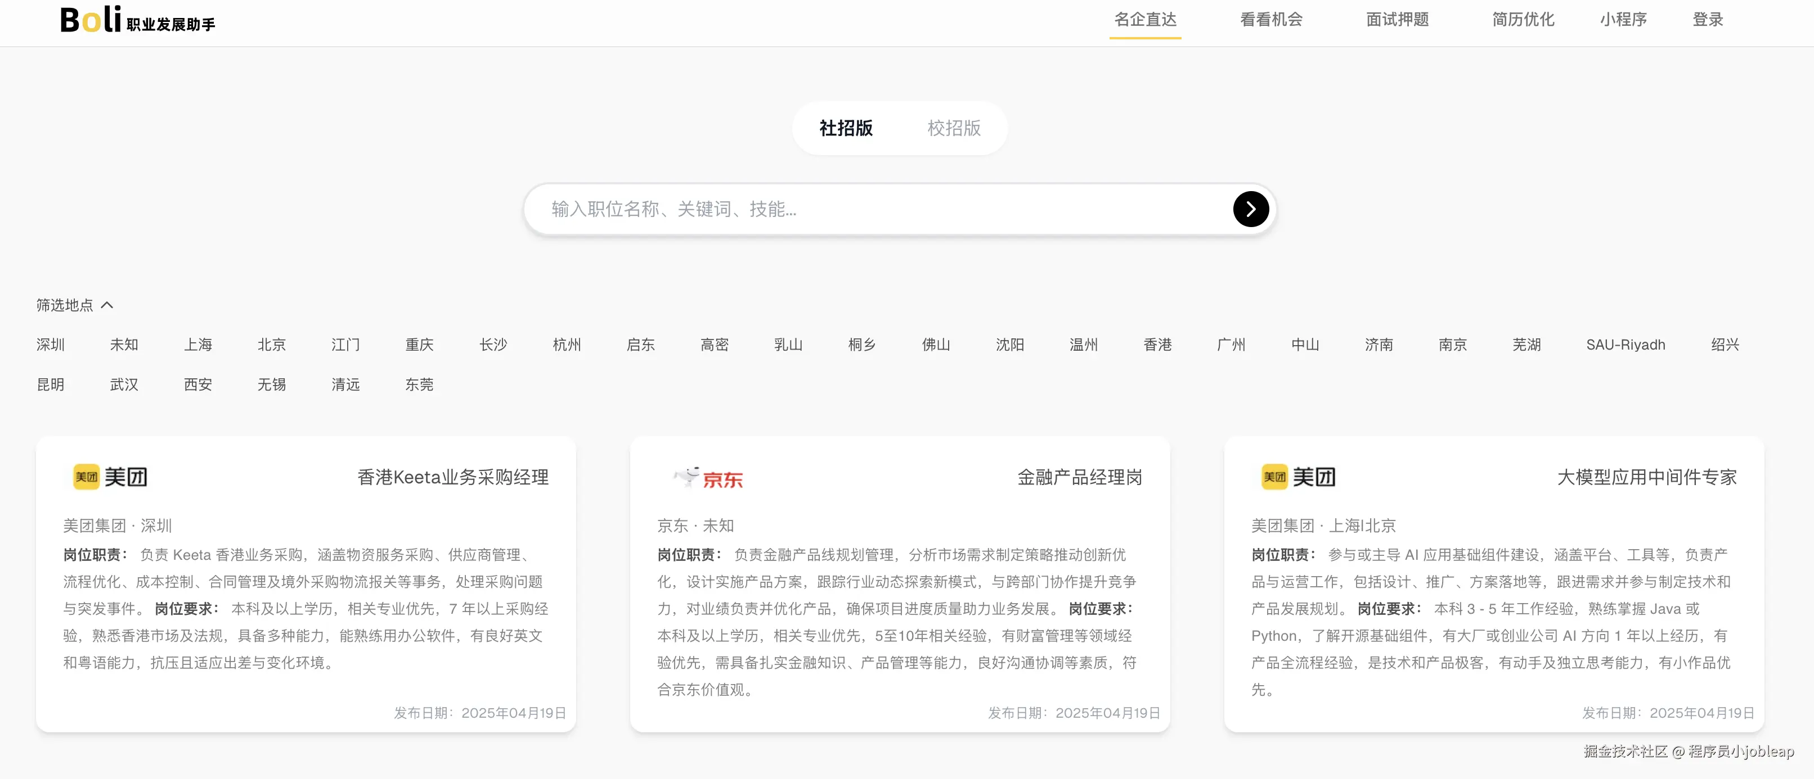This screenshot has height=779, width=1814.
Task: Open 简历优化 in the top navigation
Action: click(x=1523, y=20)
